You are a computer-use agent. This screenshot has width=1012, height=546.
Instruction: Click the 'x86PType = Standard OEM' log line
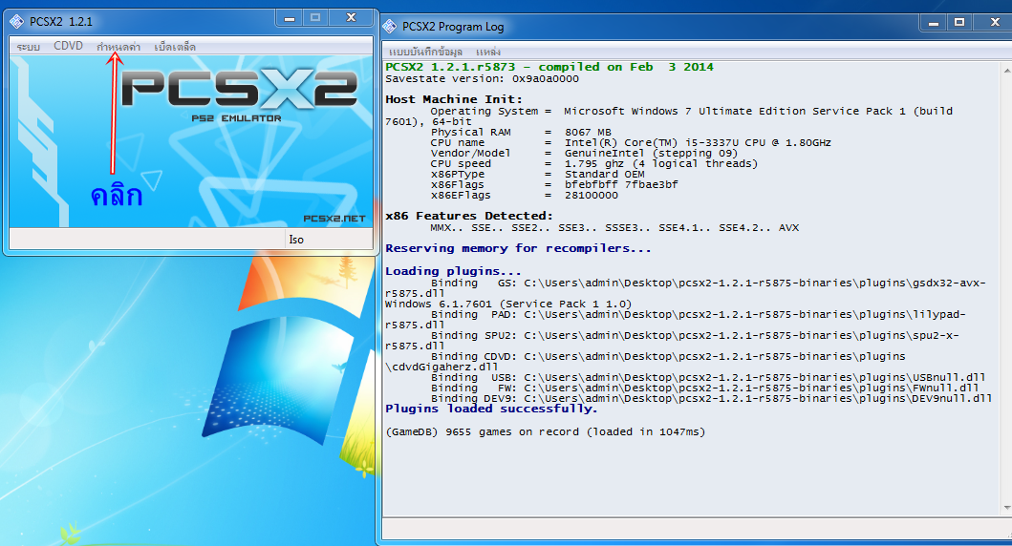coord(538,174)
